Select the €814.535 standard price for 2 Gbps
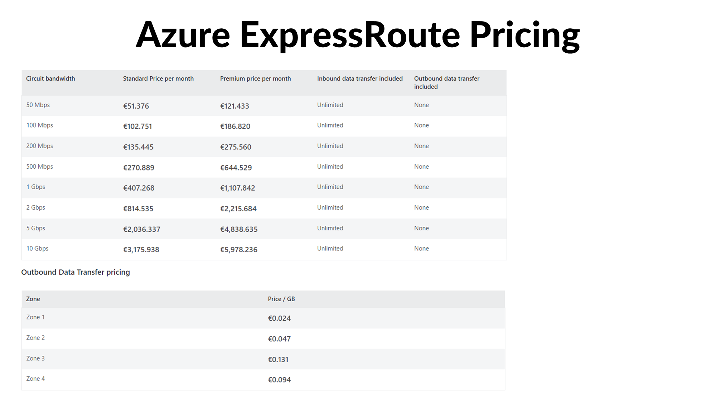 point(138,208)
